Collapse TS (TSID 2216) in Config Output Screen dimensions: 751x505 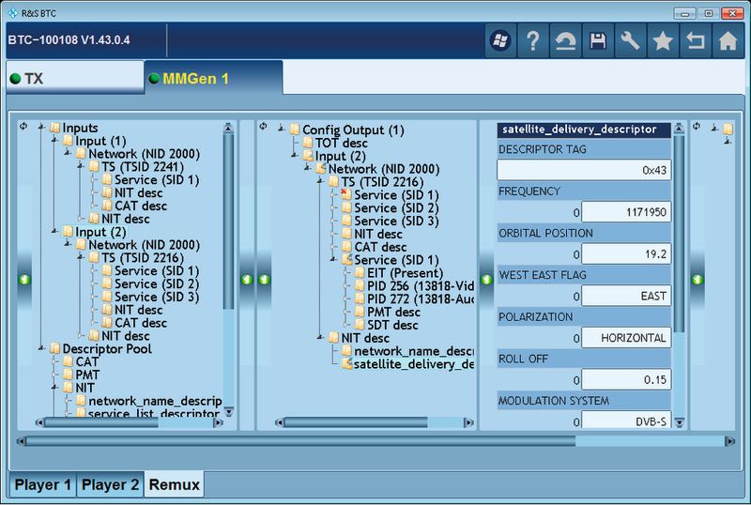(320, 181)
